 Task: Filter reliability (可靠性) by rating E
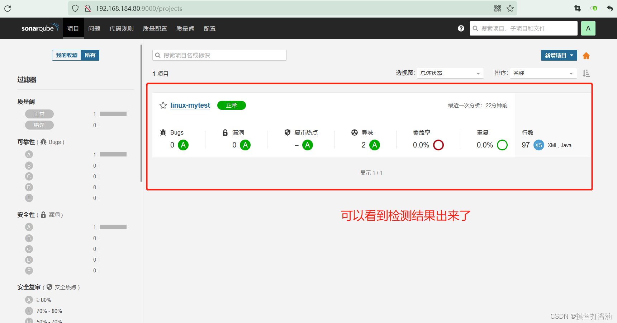pyautogui.click(x=29, y=198)
